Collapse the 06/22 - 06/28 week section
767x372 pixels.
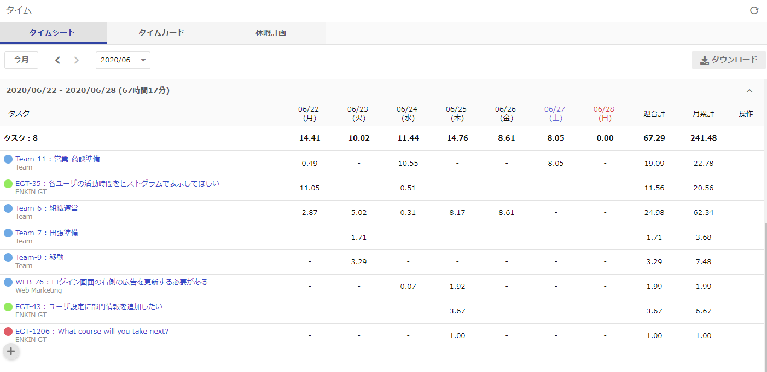(x=749, y=91)
